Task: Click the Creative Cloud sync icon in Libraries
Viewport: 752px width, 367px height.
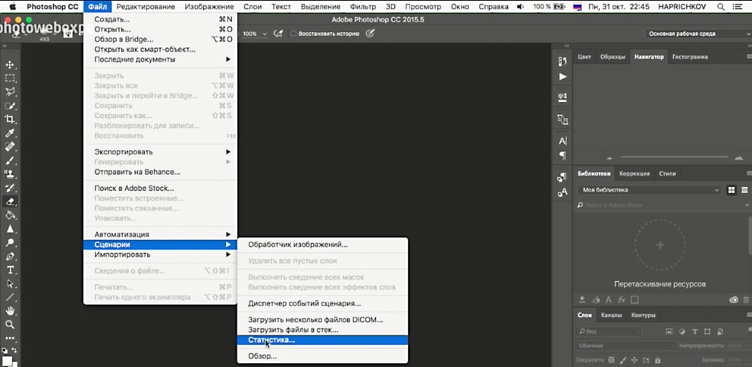Action: point(734,300)
